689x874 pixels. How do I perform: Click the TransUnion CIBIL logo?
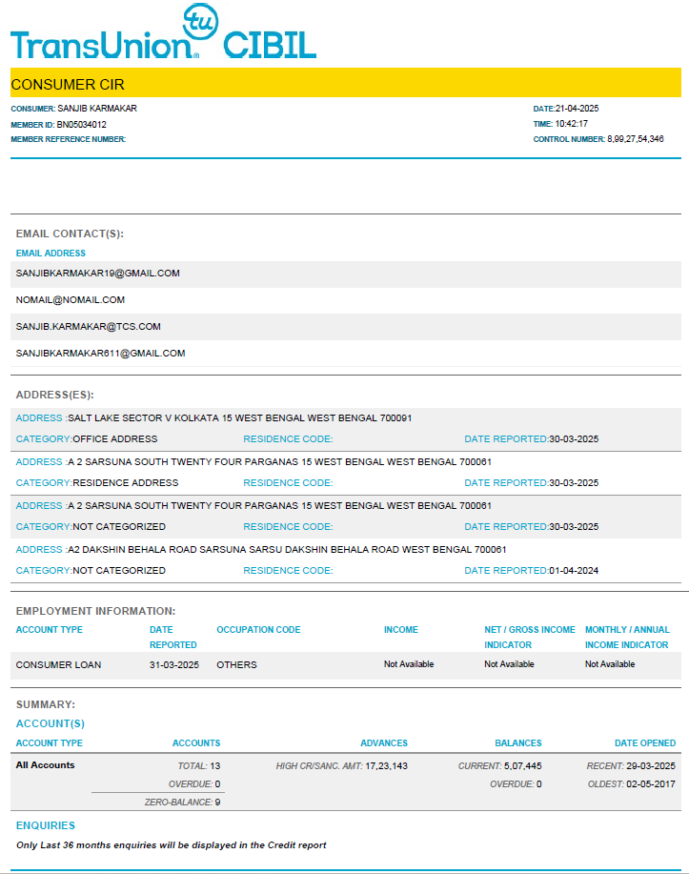pyautogui.click(x=163, y=31)
